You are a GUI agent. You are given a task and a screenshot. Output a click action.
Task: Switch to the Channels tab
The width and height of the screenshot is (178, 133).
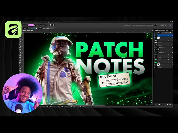click(160, 30)
